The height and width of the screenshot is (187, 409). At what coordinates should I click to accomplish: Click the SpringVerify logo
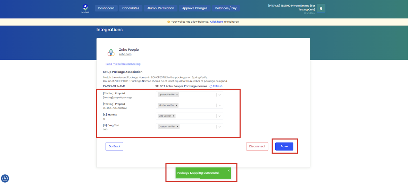(x=85, y=8)
